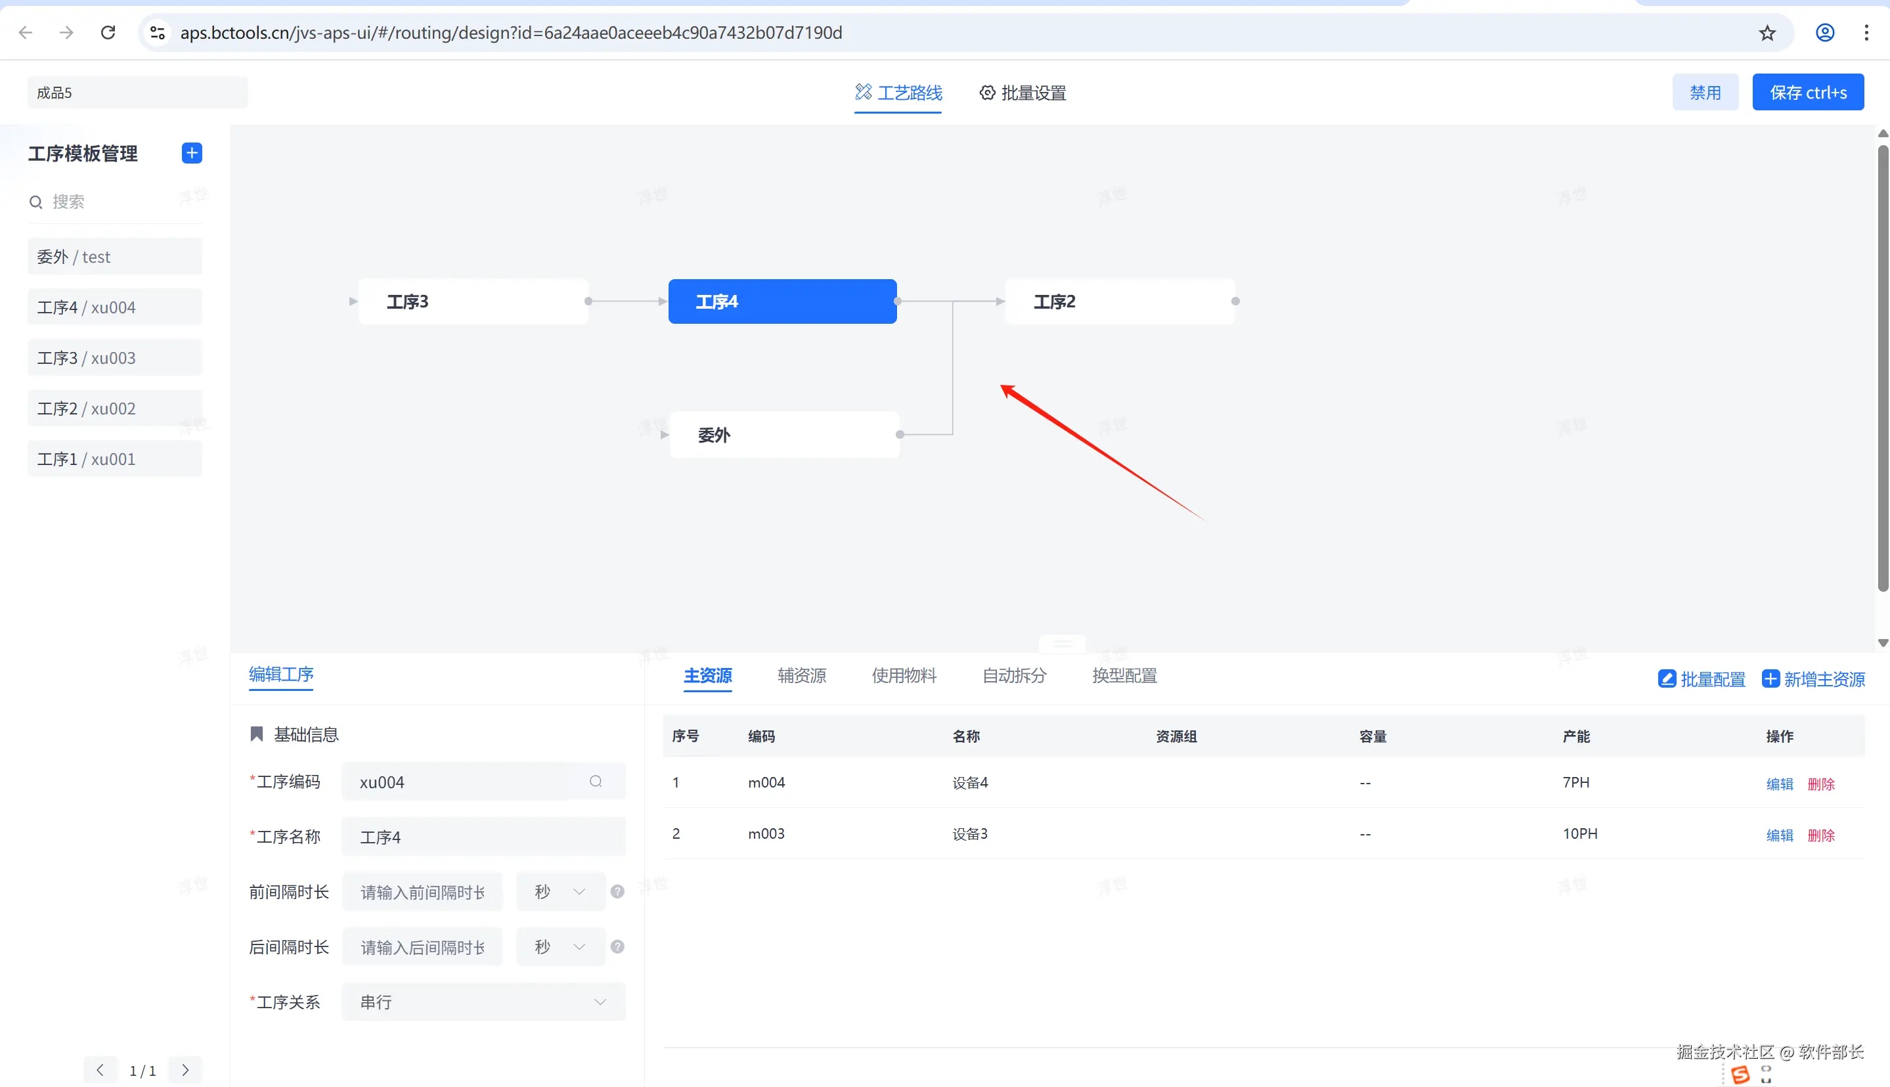Open the browser profile icon
This screenshot has height=1087, width=1890.
pyautogui.click(x=1825, y=33)
